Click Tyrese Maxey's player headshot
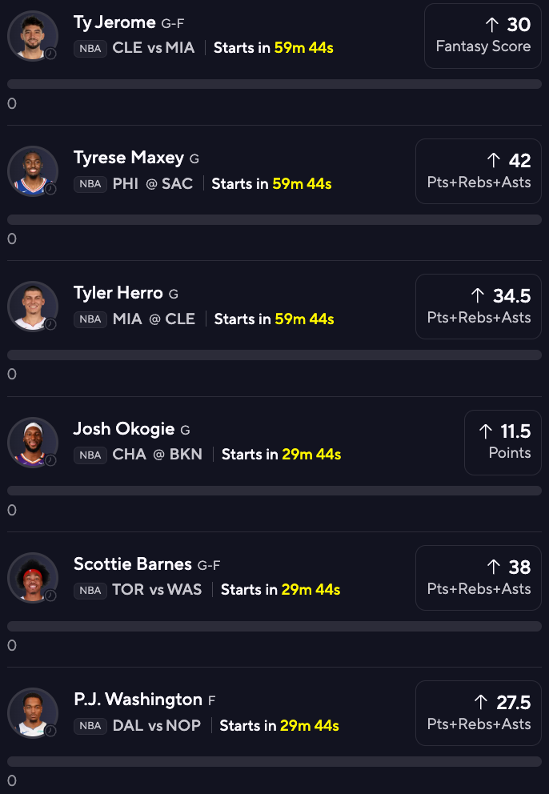Screen dimensions: 549x794 pyautogui.click(x=33, y=171)
